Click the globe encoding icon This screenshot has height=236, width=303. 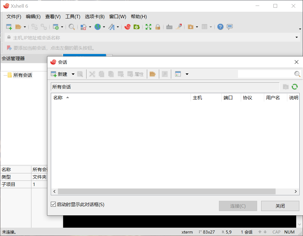(98, 27)
